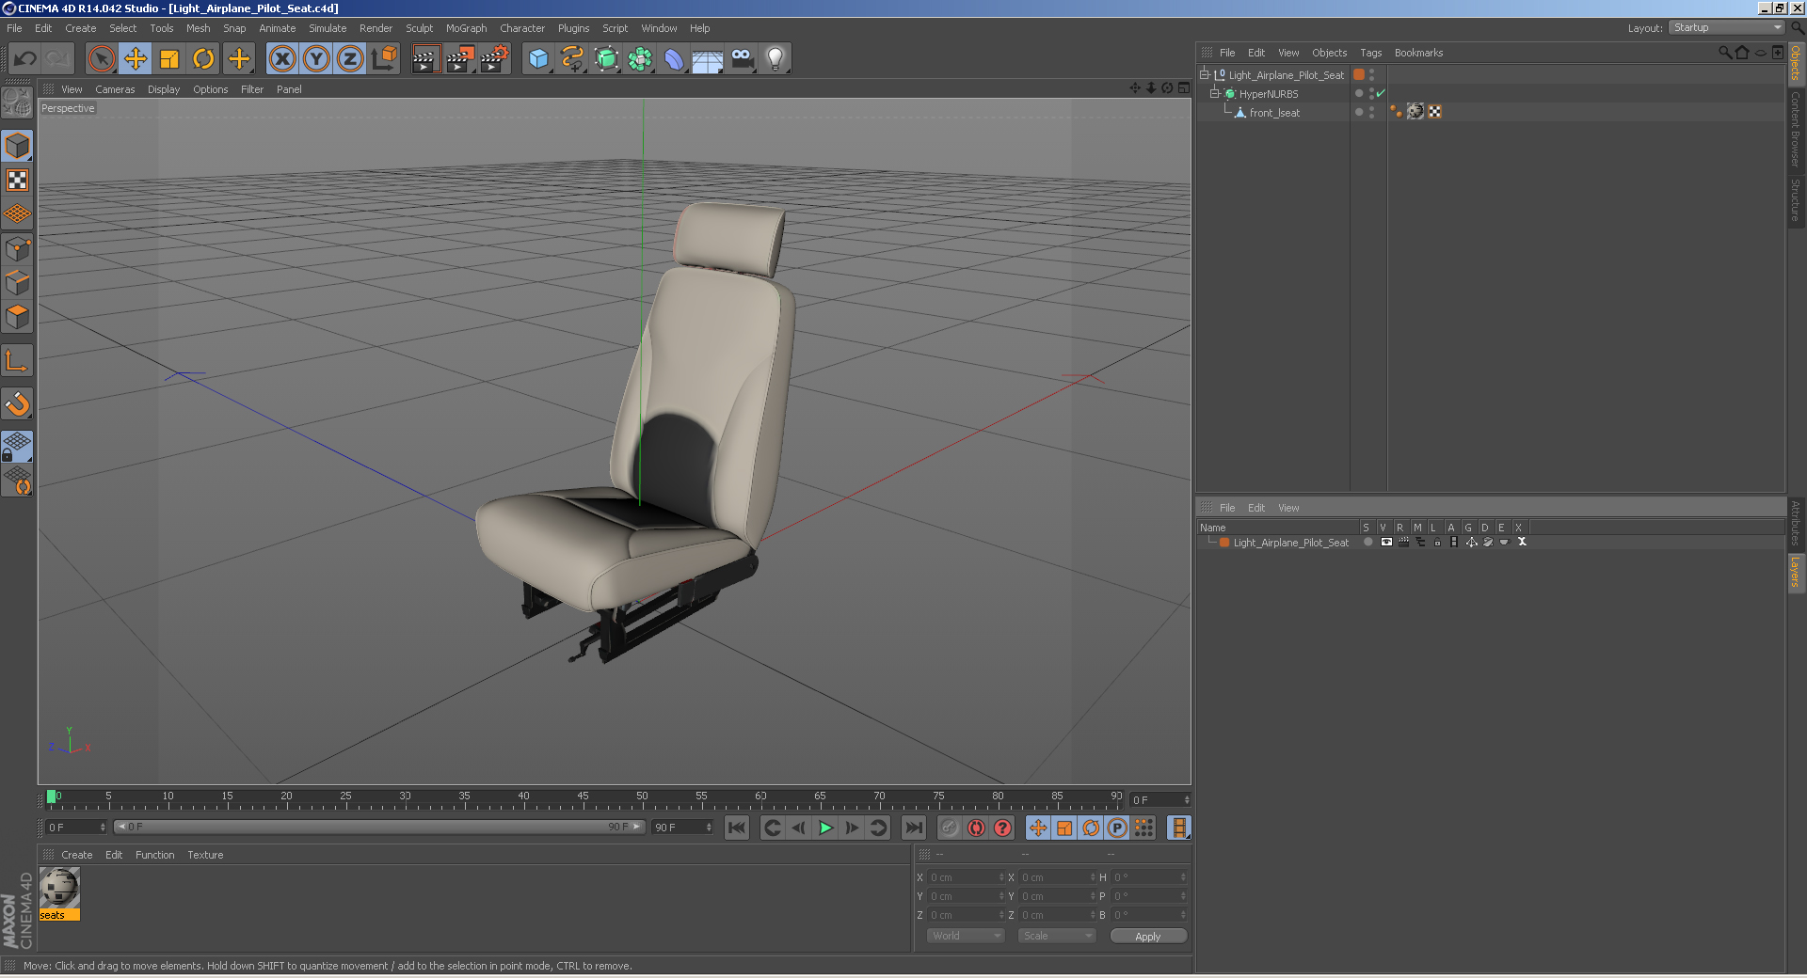Screen dimensions: 1807x978
Task: Toggle X axis lock
Action: coord(282,59)
